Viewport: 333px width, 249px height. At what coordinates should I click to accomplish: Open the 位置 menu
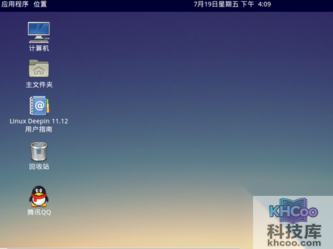[x=40, y=4]
